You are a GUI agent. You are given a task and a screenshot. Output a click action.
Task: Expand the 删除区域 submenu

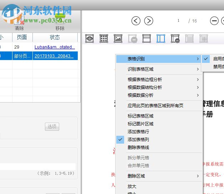(158, 176)
